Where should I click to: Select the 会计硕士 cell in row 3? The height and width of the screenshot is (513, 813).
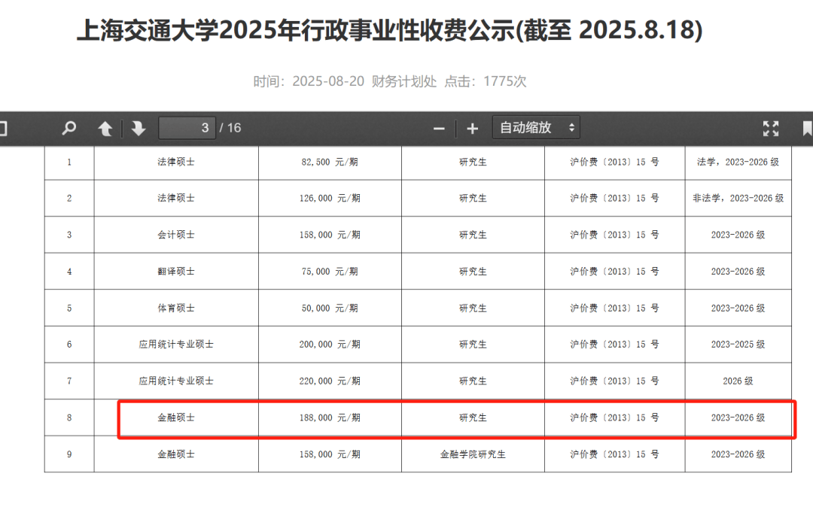click(x=176, y=235)
